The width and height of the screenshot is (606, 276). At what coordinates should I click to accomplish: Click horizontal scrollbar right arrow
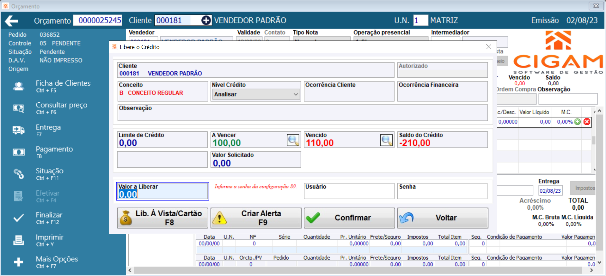(x=591, y=271)
